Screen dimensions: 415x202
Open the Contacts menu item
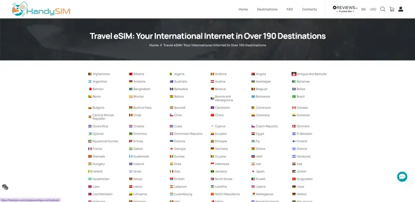point(309,9)
